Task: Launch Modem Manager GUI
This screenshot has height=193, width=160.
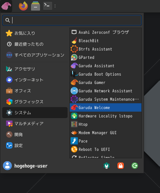Action: (x=106, y=133)
